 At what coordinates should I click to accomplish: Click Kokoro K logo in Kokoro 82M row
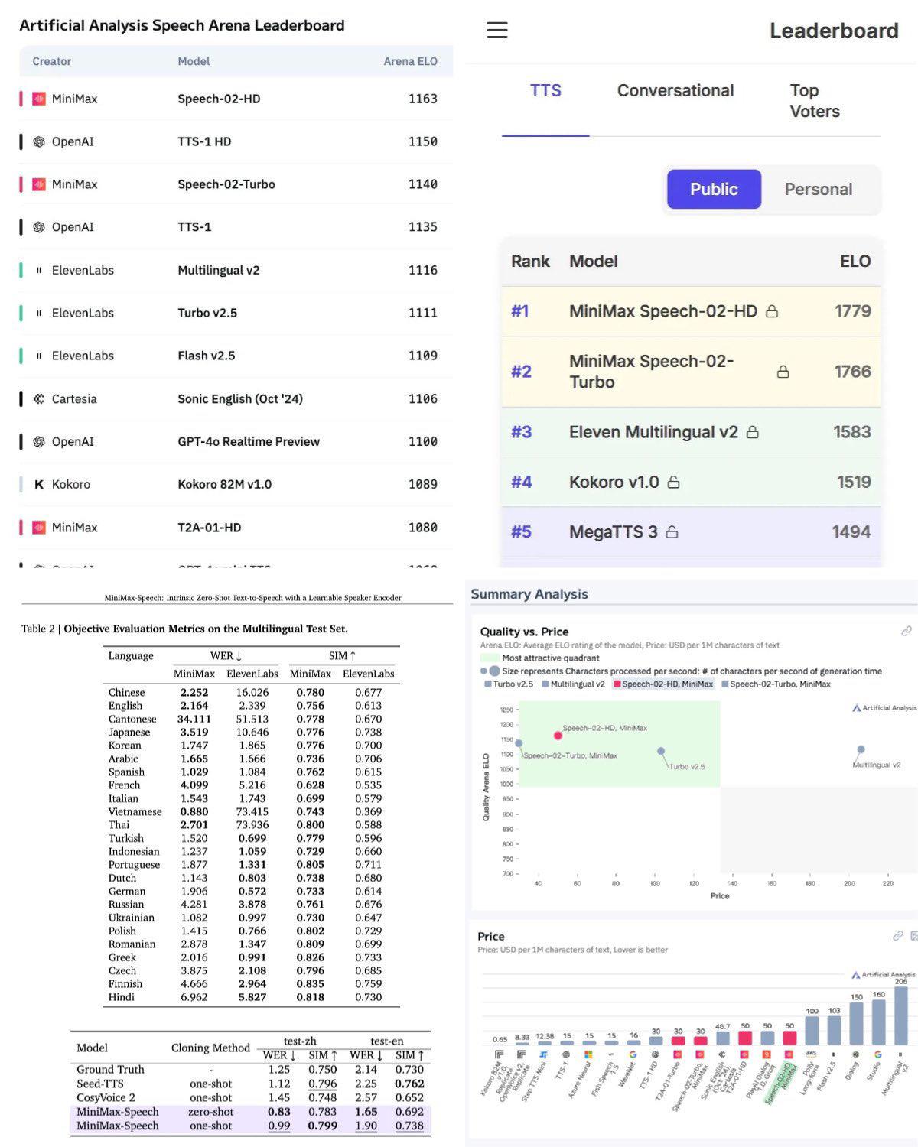pos(39,484)
